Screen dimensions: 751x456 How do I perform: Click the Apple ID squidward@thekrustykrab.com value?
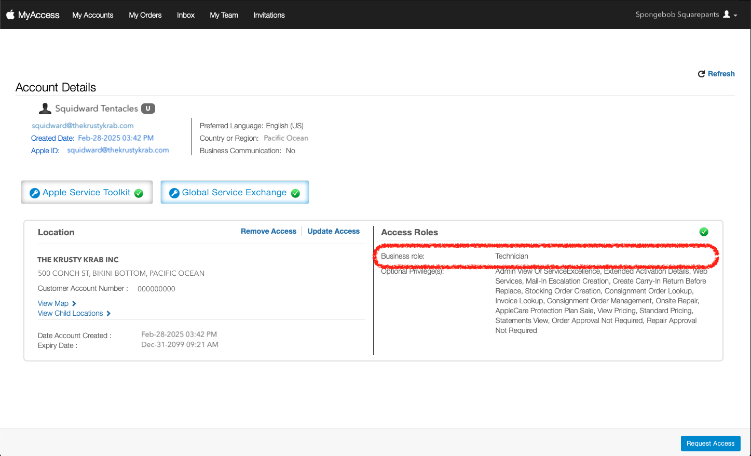118,150
